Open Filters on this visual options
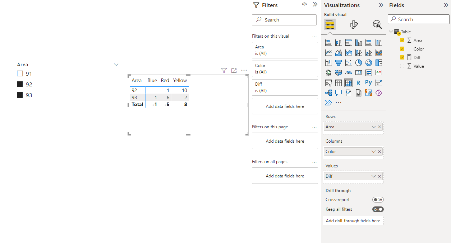 coord(314,37)
